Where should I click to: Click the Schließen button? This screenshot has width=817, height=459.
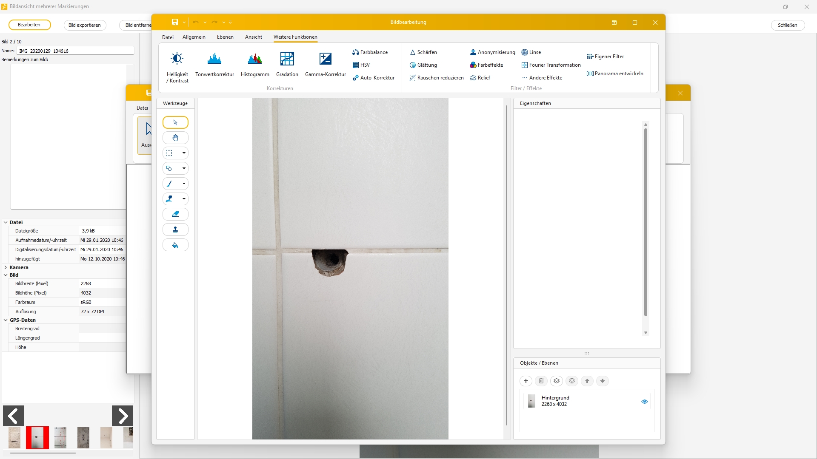click(787, 25)
